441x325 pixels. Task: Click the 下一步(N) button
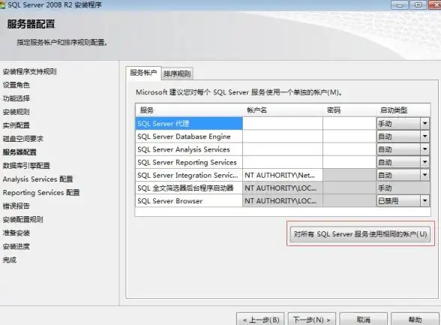(312, 319)
